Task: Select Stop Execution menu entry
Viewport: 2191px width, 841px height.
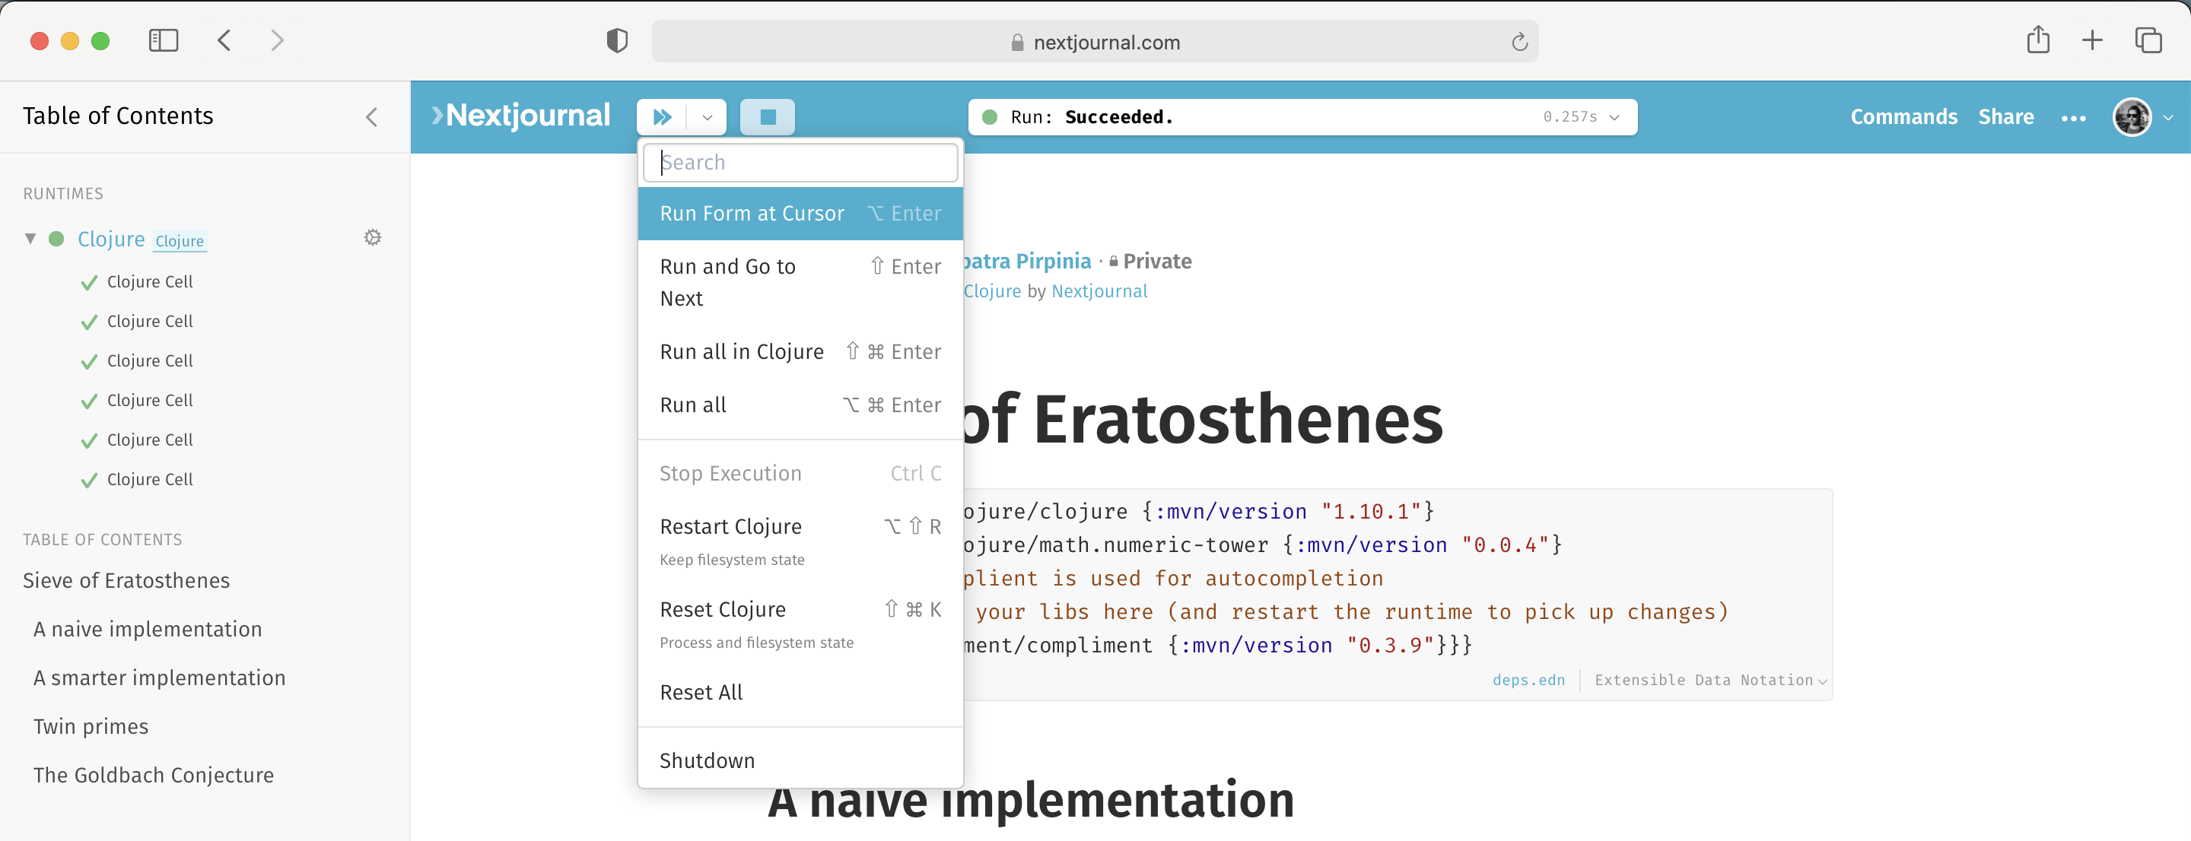Action: (x=800, y=474)
